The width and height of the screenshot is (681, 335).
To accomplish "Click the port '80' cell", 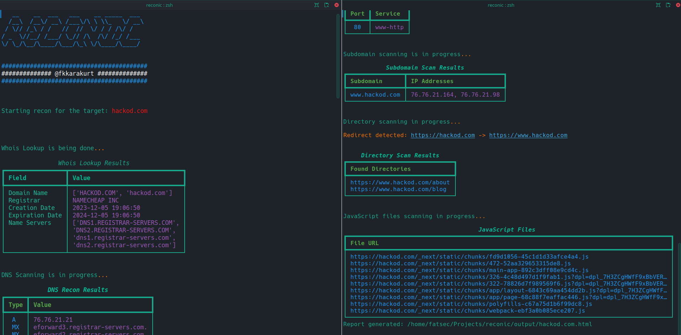I will click(358, 27).
